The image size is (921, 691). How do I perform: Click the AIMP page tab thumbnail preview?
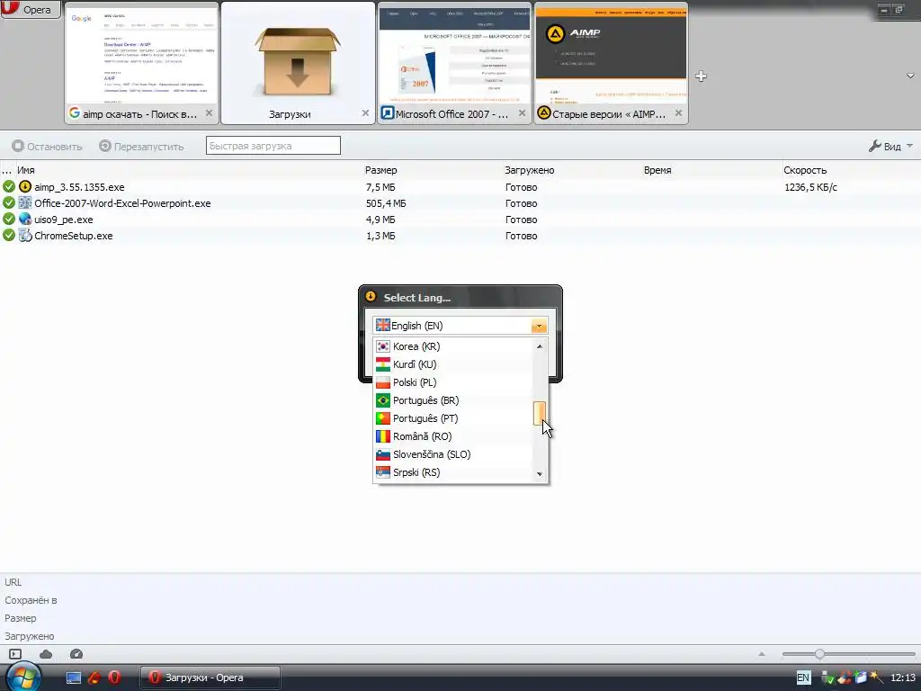[611, 55]
